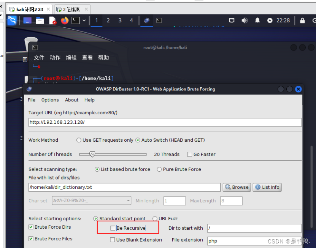316x248 pixels.
Task: Enable Use Blank Extension checkbox
Action: tap(113, 240)
